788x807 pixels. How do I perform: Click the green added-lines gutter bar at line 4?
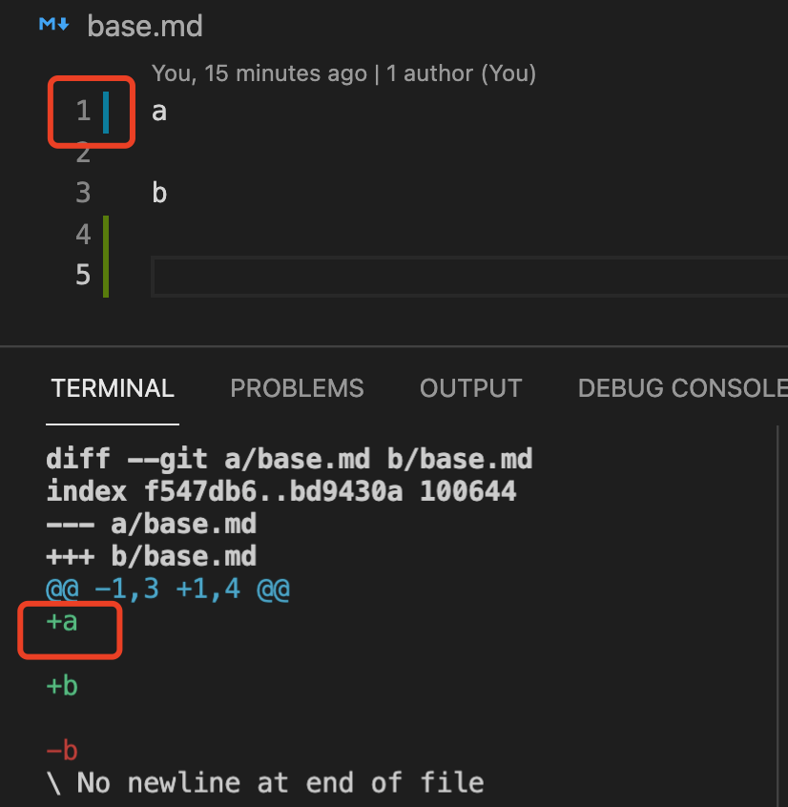[x=106, y=236]
